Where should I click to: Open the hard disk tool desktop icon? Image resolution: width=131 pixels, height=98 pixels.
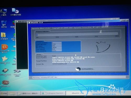(5, 72)
